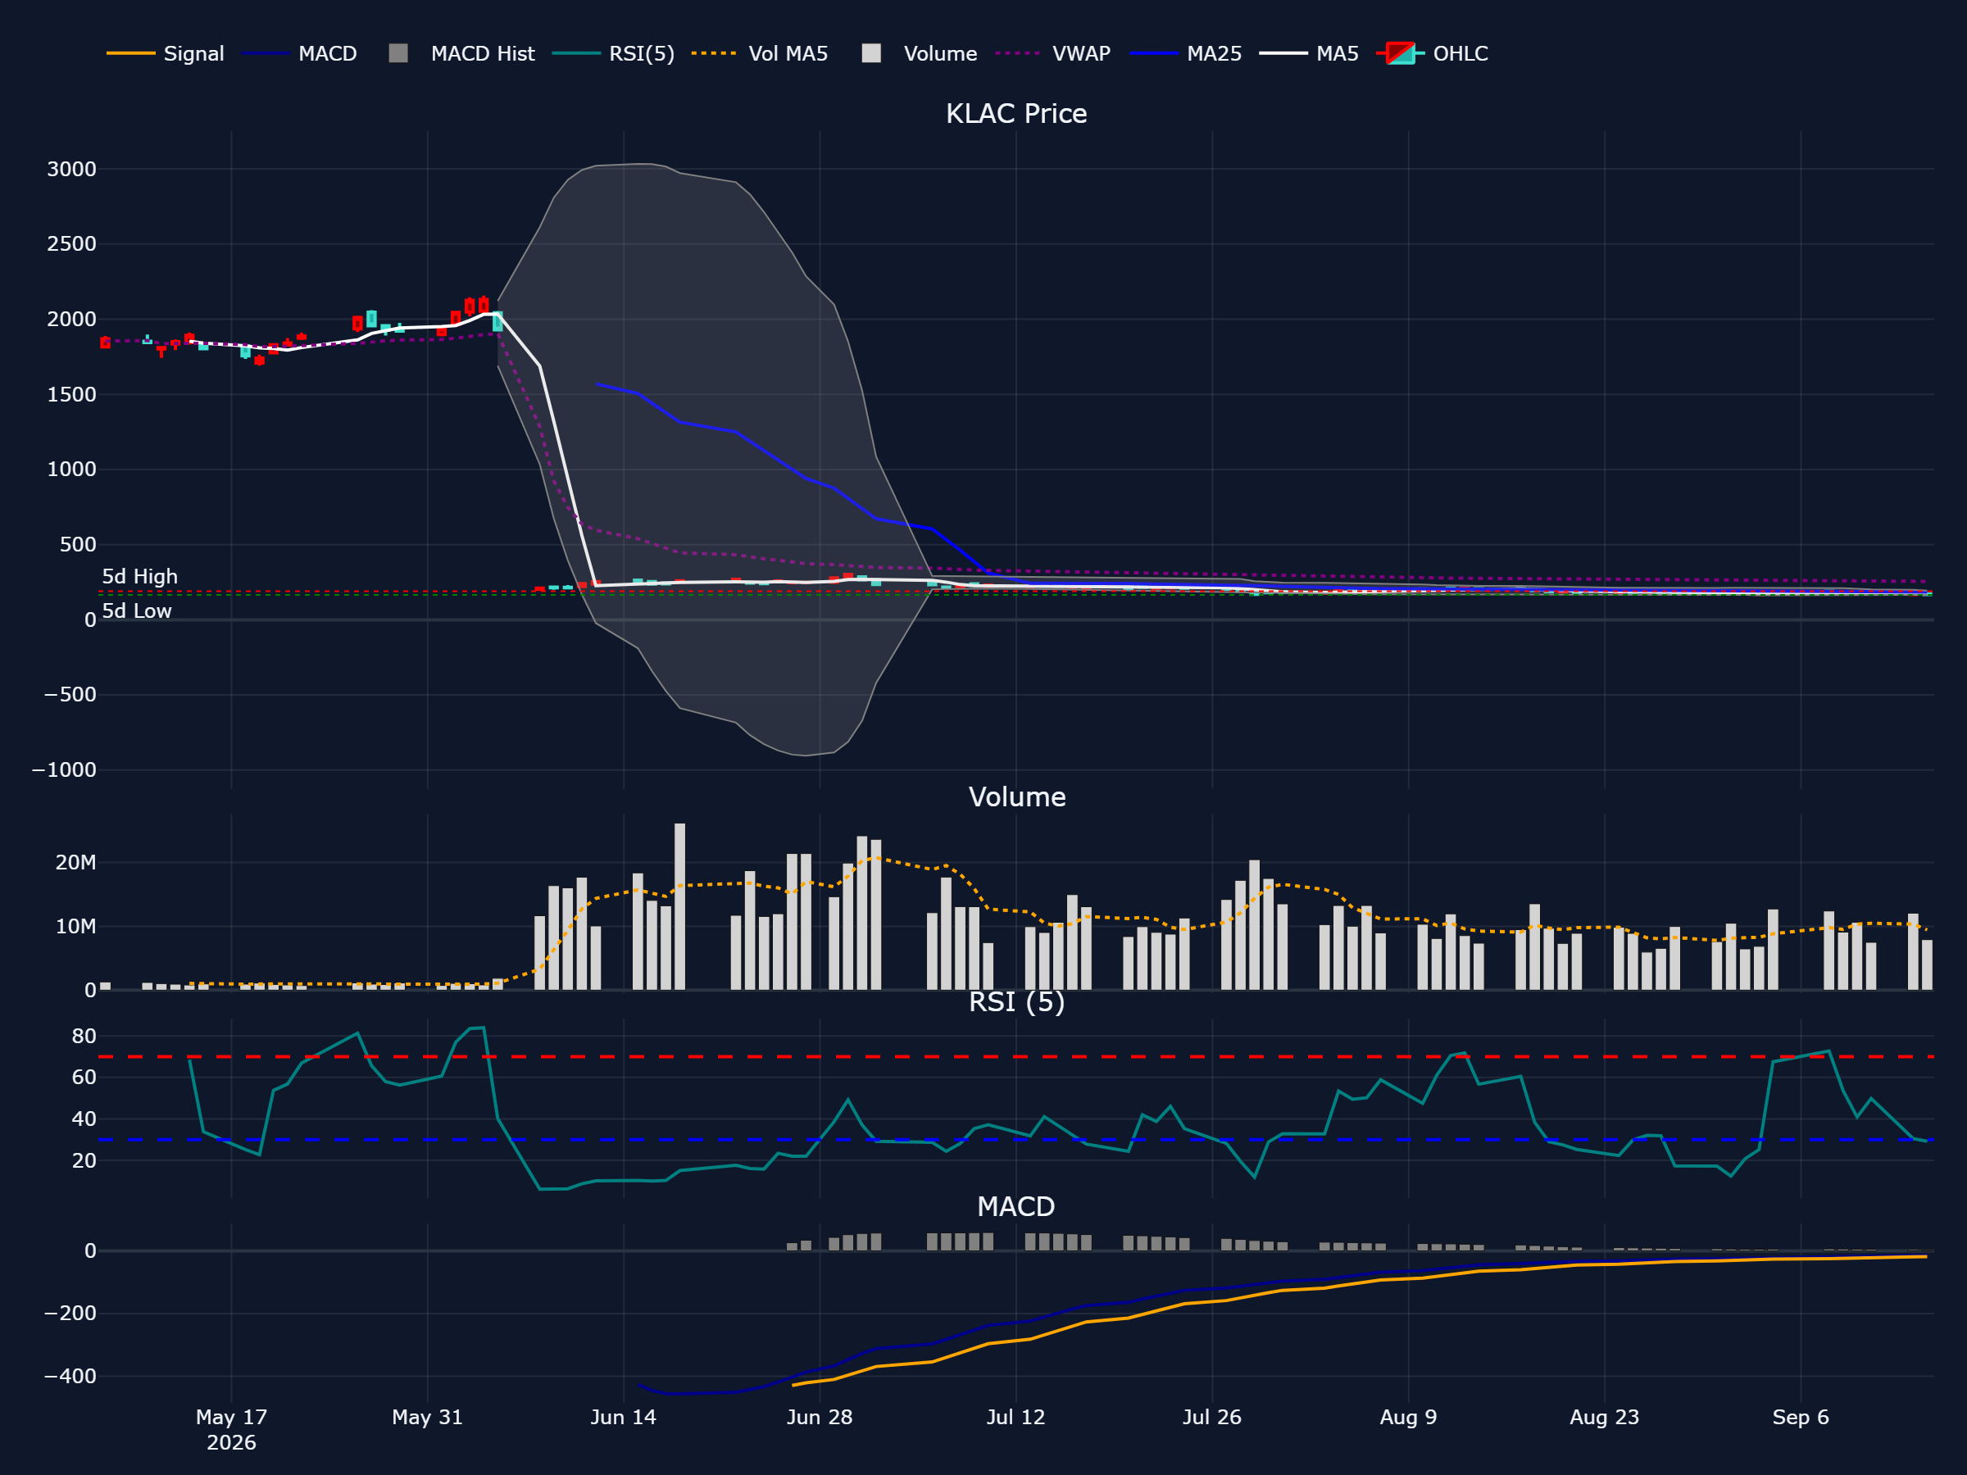Click the purple dotted VWAP swatch

(x=1018, y=53)
